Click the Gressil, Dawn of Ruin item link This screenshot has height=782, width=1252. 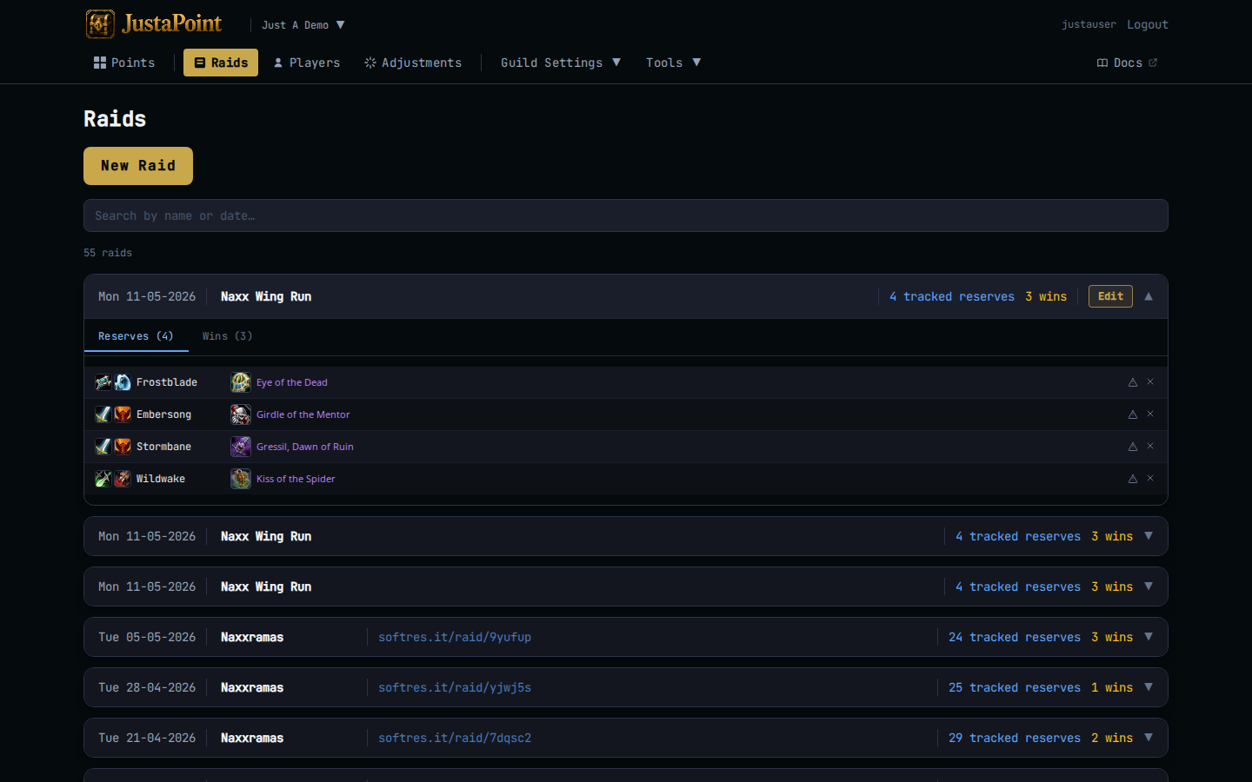point(305,447)
